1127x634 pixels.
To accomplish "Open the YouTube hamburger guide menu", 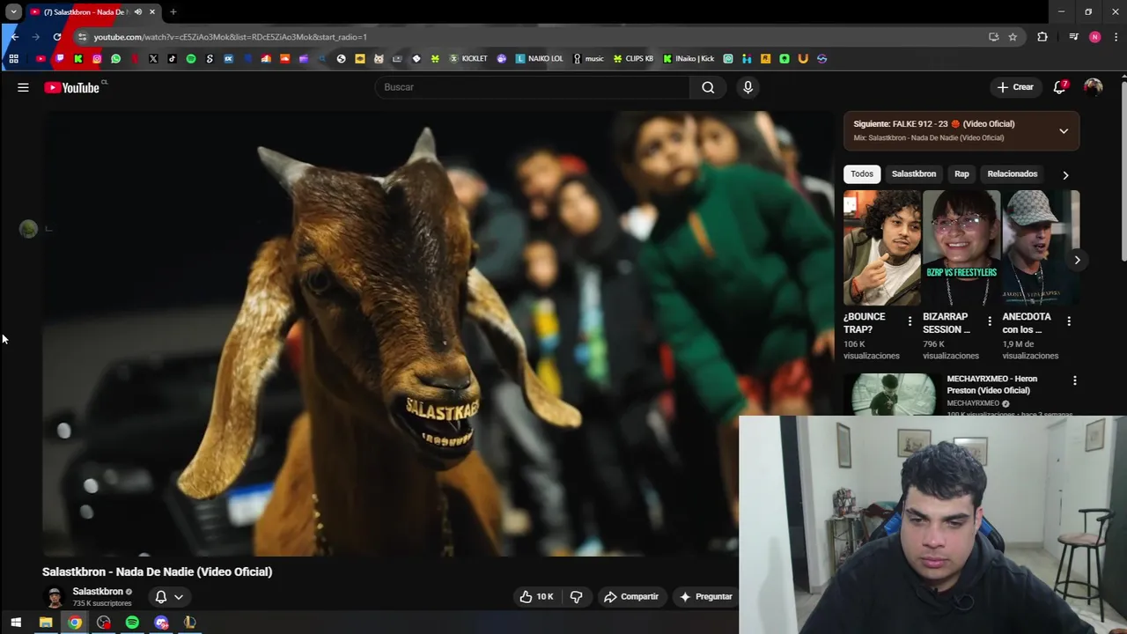I will (x=23, y=87).
